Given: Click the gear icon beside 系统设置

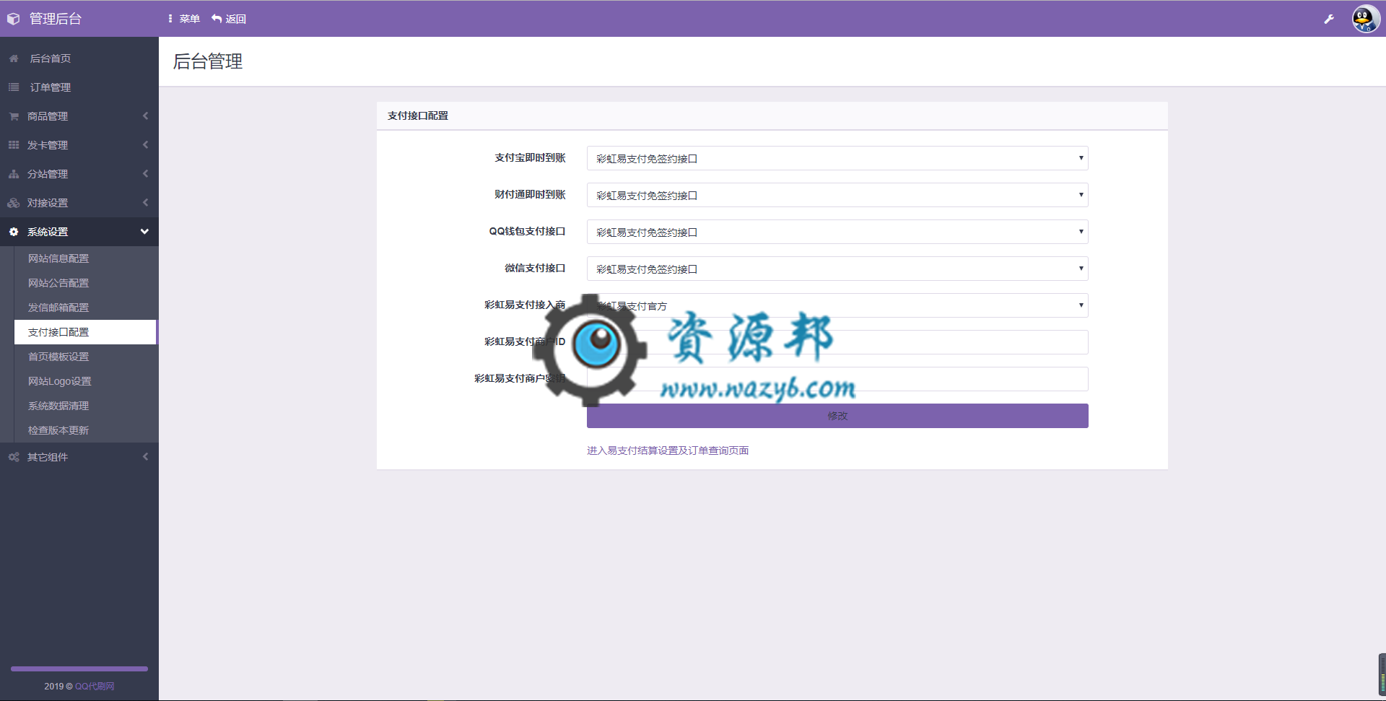Looking at the screenshot, I should [14, 232].
